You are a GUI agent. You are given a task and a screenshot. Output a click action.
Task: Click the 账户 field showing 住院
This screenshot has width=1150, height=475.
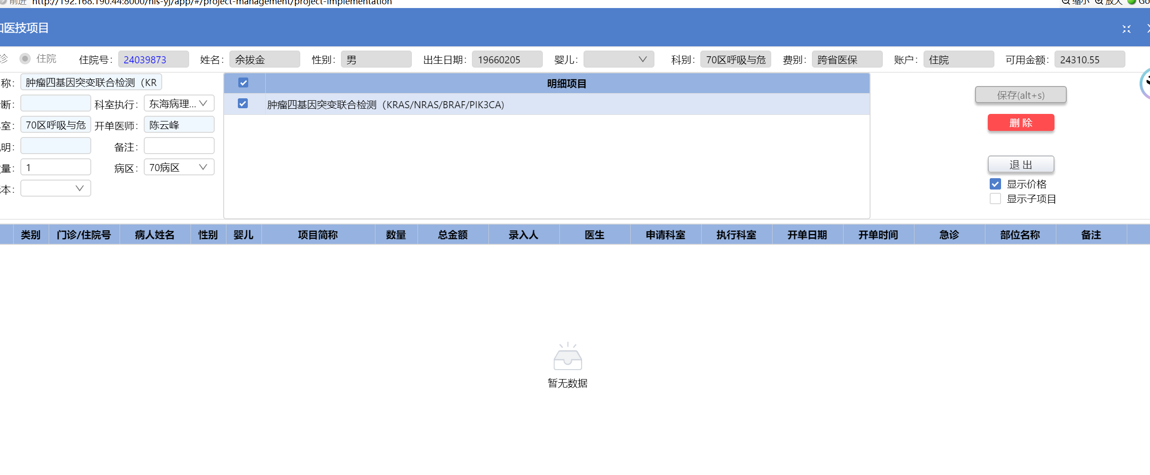click(x=959, y=60)
